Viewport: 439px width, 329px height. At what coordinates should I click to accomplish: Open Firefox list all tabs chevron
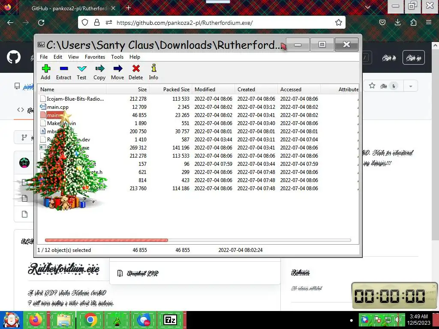click(368, 7)
